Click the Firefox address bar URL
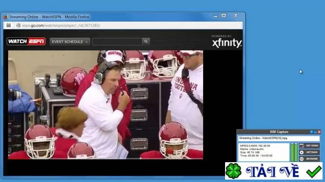 [x=61, y=25]
